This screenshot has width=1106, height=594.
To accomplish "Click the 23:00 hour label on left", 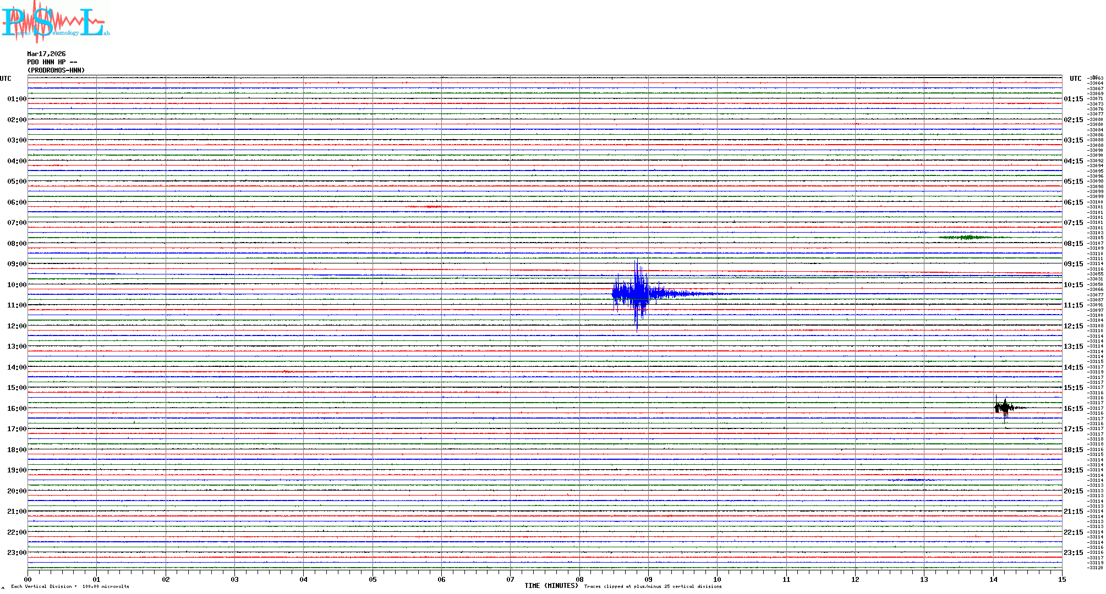I will pos(17,553).
